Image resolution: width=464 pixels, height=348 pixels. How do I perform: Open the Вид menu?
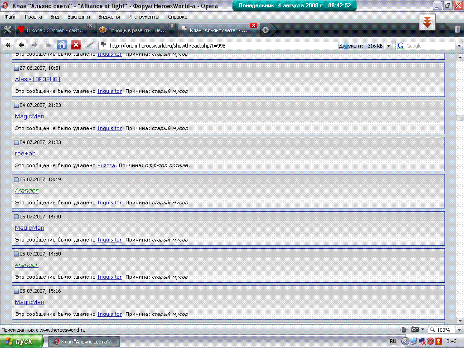(54, 17)
